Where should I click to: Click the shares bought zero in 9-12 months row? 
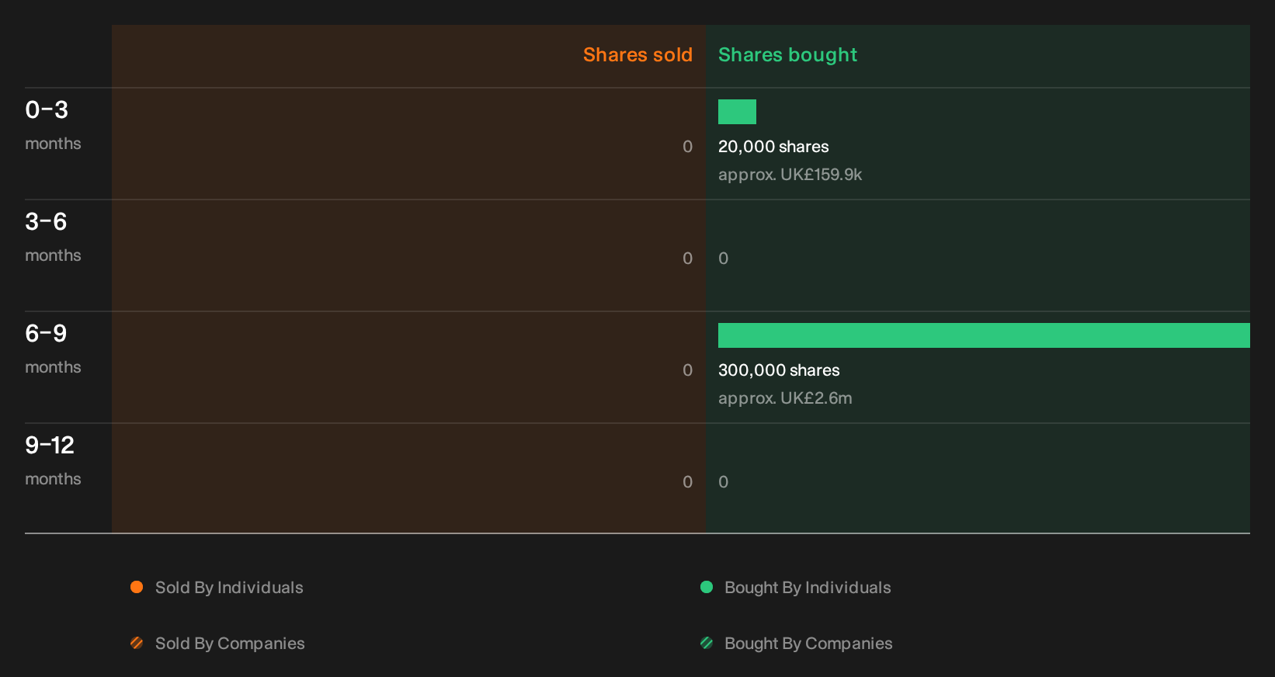[x=724, y=482]
